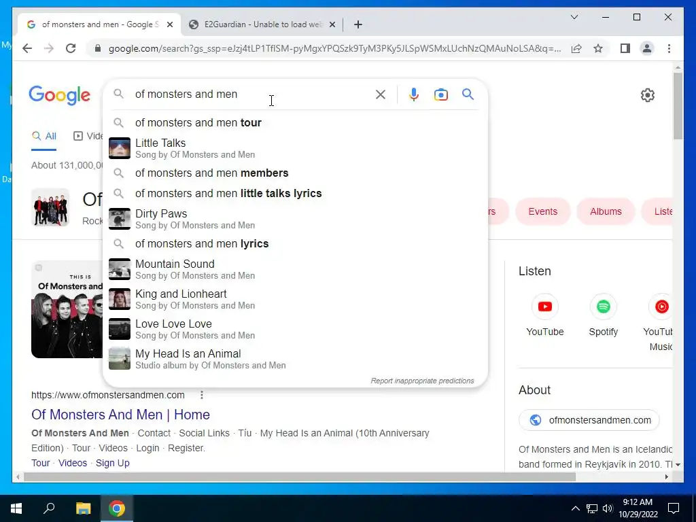Select Dirty Paws song suggestion
Viewport: 696px width, 522px height.
tap(295, 219)
